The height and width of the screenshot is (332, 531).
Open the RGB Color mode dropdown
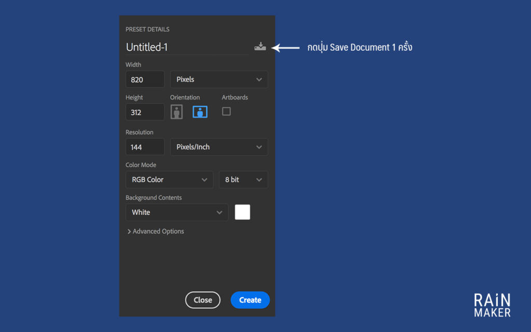pos(169,180)
